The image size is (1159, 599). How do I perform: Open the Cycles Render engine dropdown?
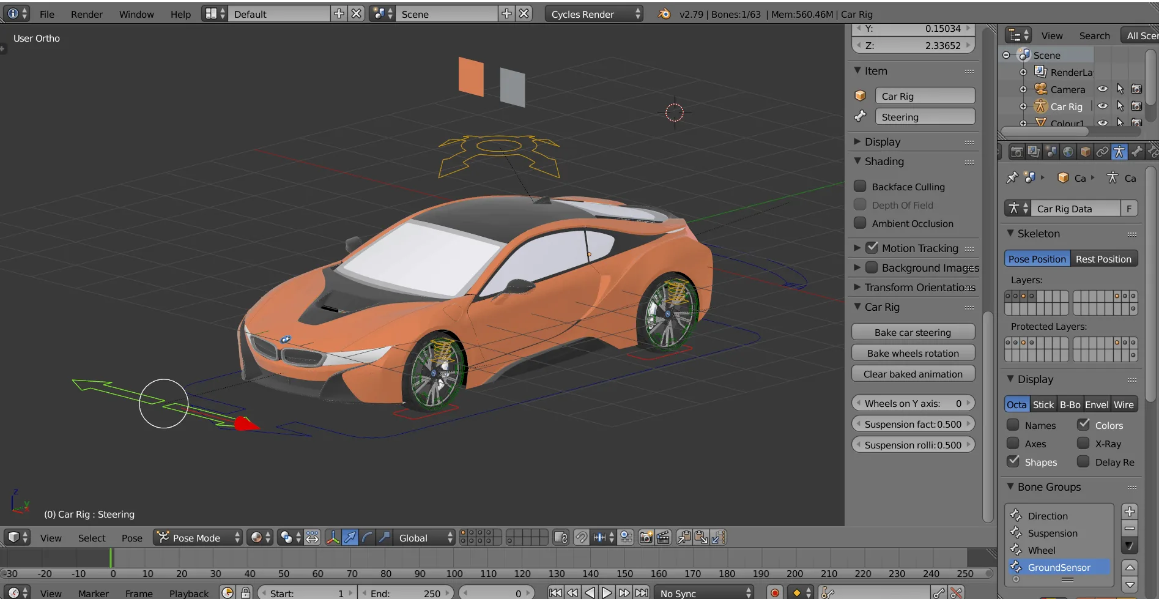[x=592, y=13]
